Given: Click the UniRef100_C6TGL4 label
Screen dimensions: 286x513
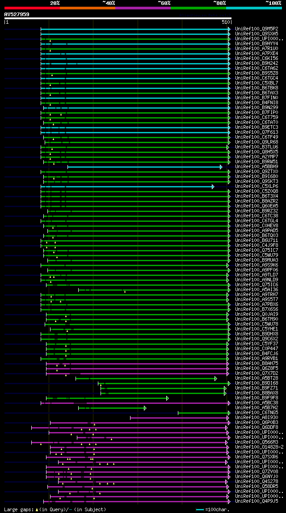Looking at the screenshot, I should pos(257,221).
